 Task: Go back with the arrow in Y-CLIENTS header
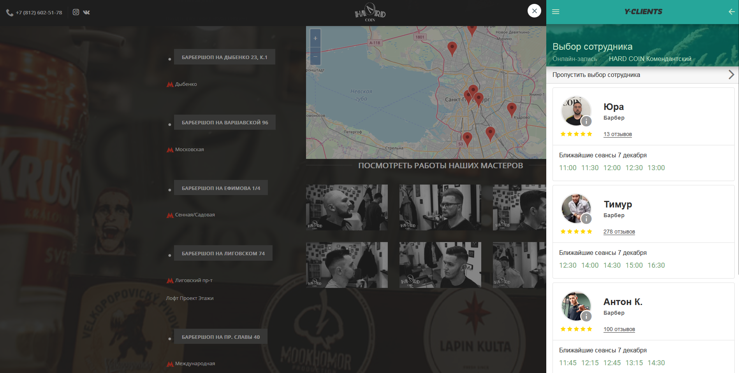pos(732,12)
